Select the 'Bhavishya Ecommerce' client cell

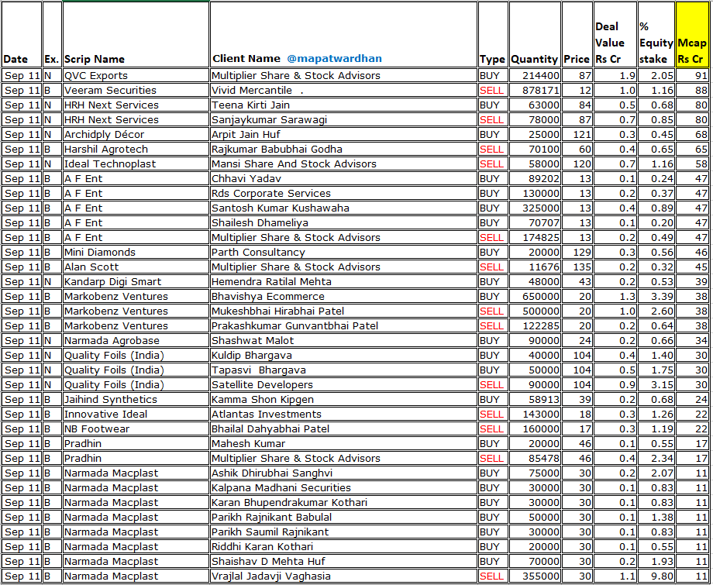343,296
